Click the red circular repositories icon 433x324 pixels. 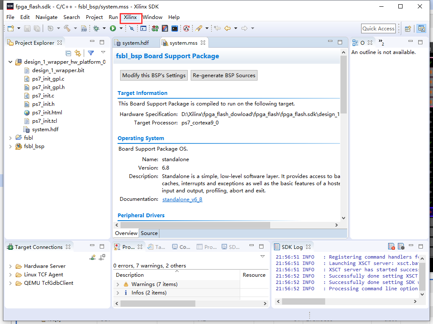tap(186, 28)
